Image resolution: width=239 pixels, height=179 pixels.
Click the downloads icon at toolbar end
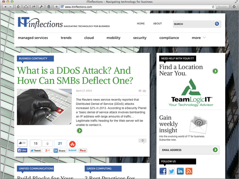pyautogui.click(x=234, y=7)
